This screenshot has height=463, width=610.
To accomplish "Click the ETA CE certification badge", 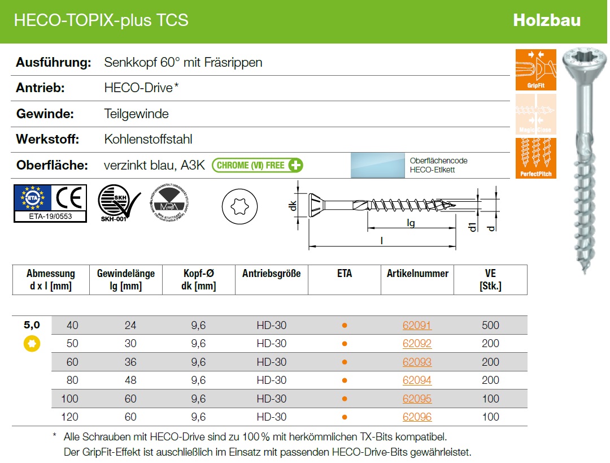I will [x=50, y=204].
